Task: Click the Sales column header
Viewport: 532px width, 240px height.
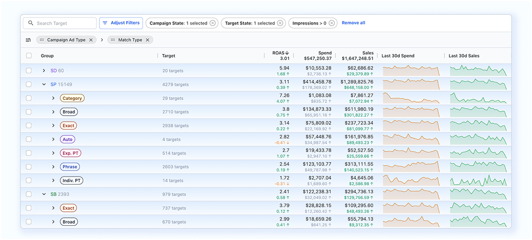Action: (x=367, y=53)
